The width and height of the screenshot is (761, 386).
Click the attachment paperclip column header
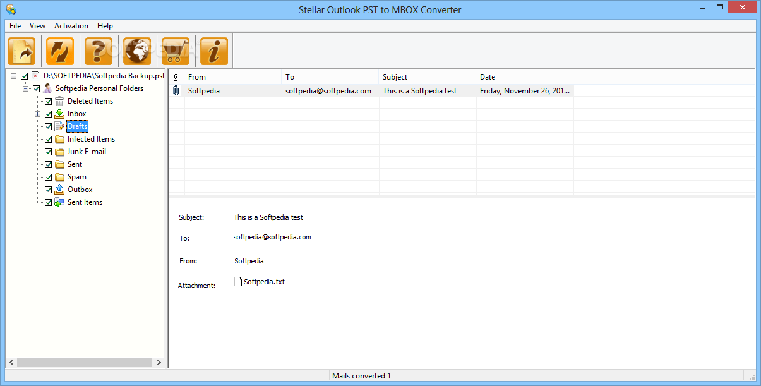[176, 77]
